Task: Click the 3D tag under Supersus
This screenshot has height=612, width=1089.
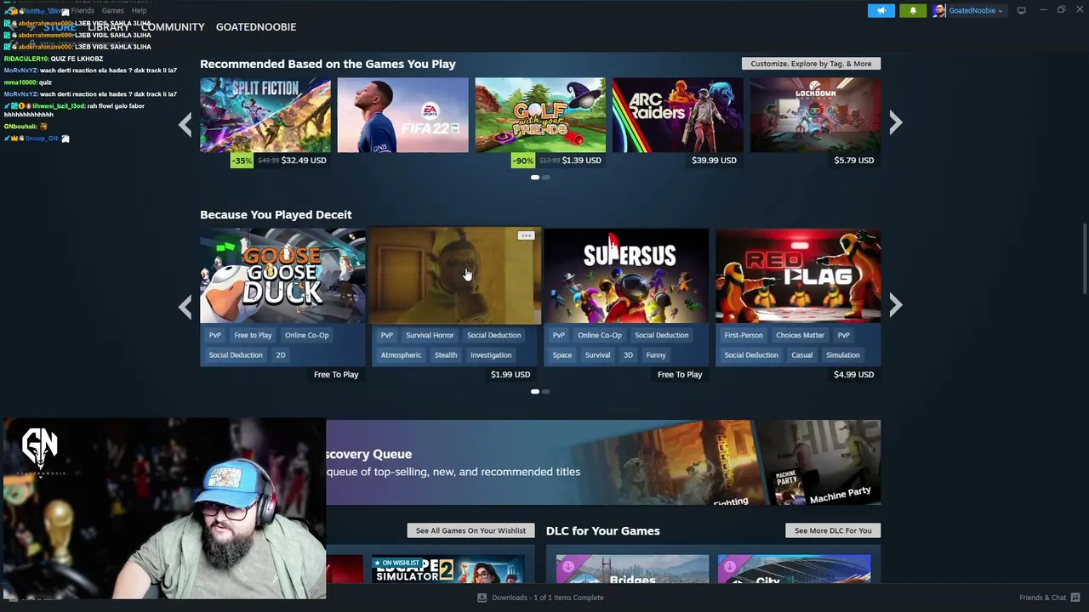Action: tap(628, 355)
